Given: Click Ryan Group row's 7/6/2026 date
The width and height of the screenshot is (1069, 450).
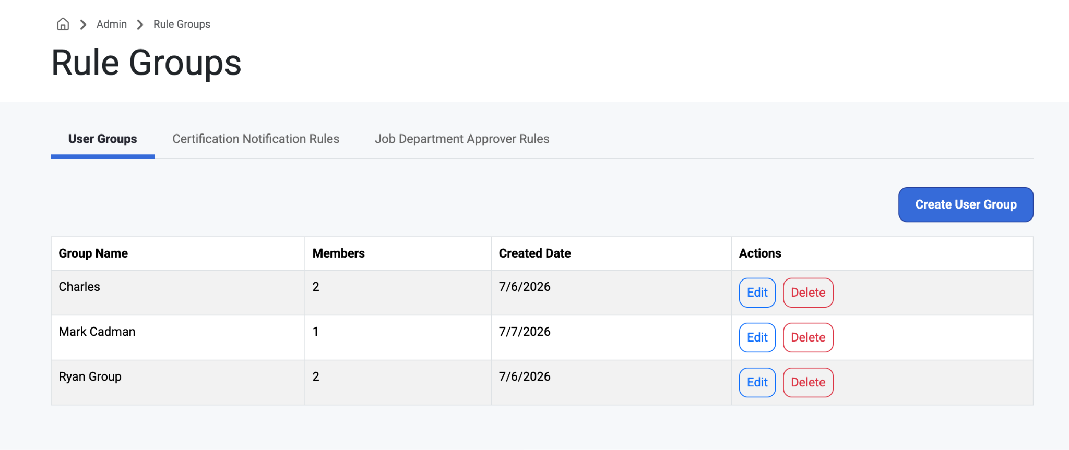Looking at the screenshot, I should point(525,376).
